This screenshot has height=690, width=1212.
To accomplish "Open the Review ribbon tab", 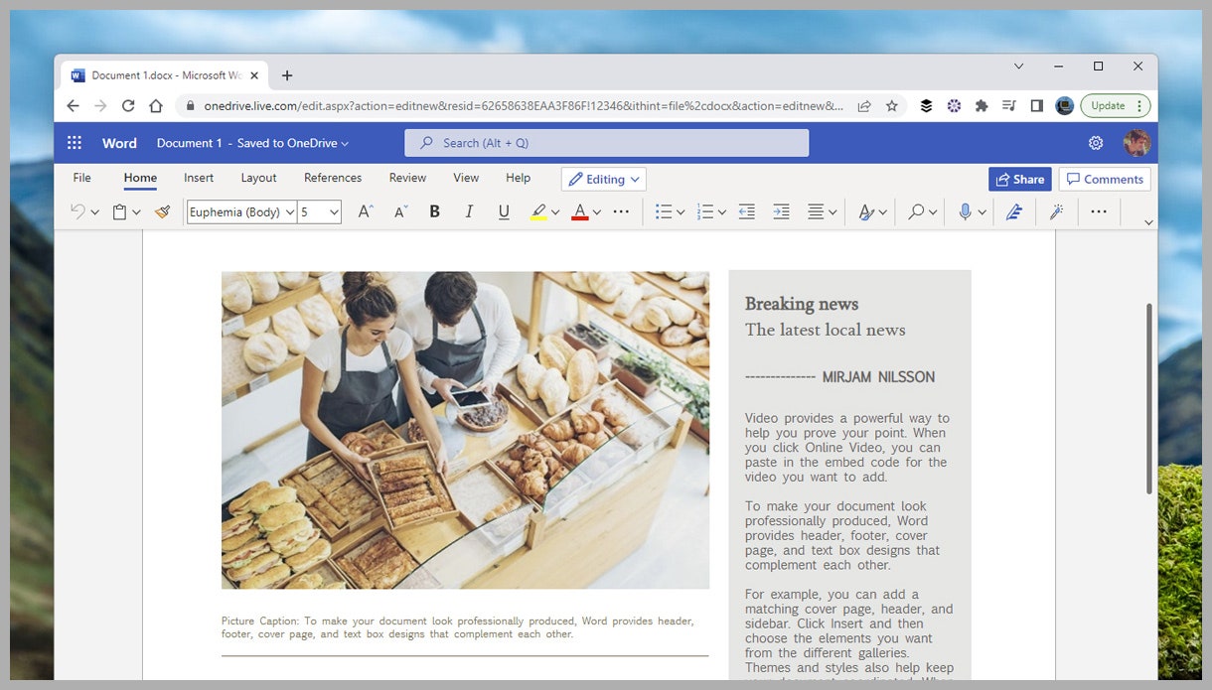I will click(407, 178).
